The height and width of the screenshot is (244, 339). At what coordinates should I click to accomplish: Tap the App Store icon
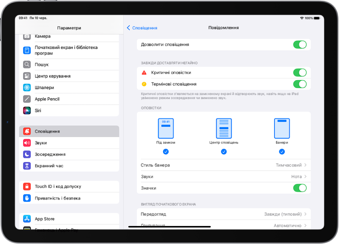pos(27,219)
